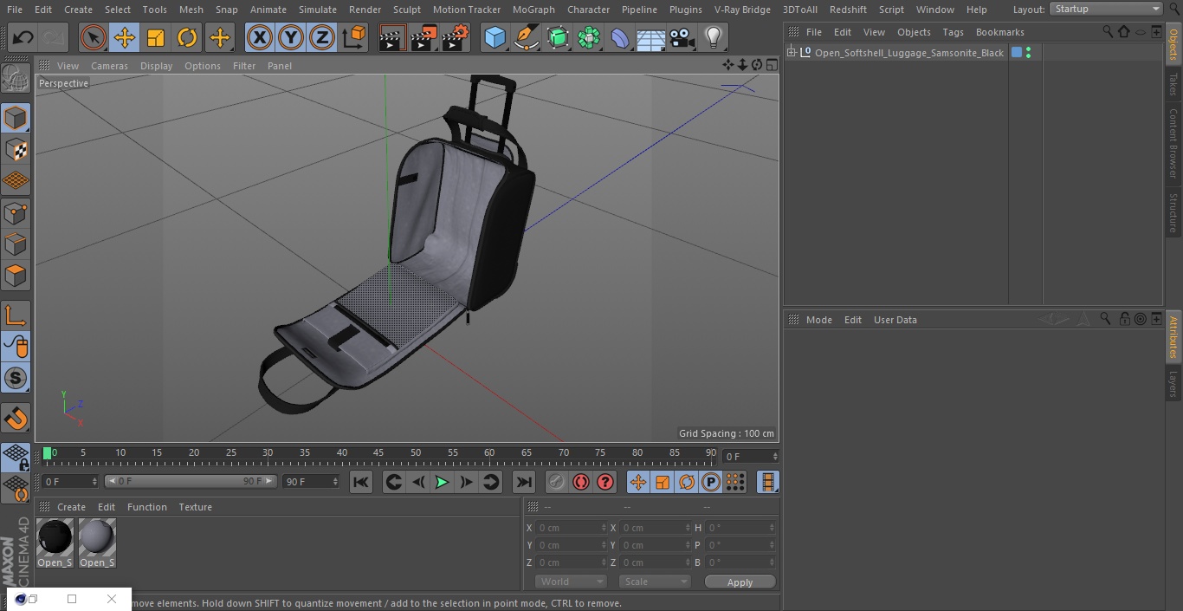Open the Layers side tab

(x=1173, y=384)
